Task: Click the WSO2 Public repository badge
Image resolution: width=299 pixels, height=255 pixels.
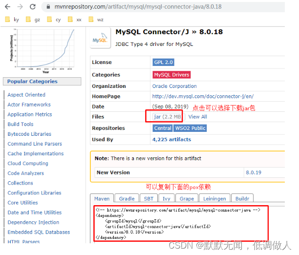Action: click(190, 128)
